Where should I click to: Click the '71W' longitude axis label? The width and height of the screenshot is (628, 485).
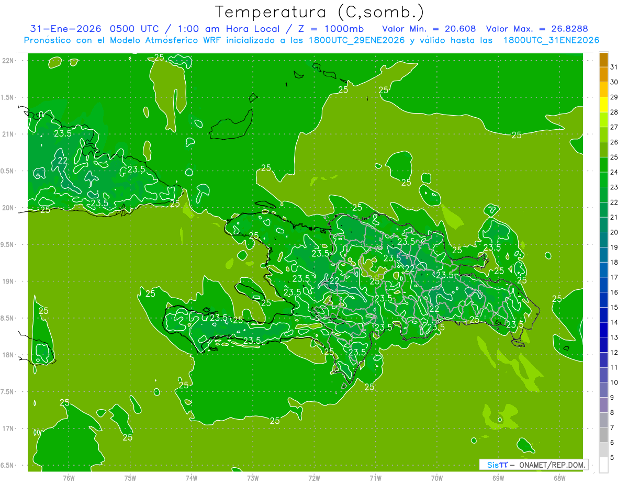pos(375,478)
